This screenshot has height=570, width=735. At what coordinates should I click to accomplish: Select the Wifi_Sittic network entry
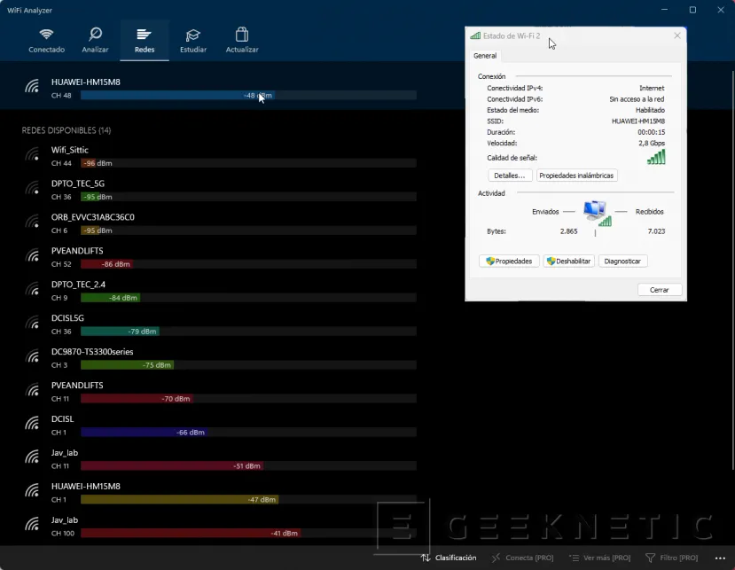(x=70, y=150)
